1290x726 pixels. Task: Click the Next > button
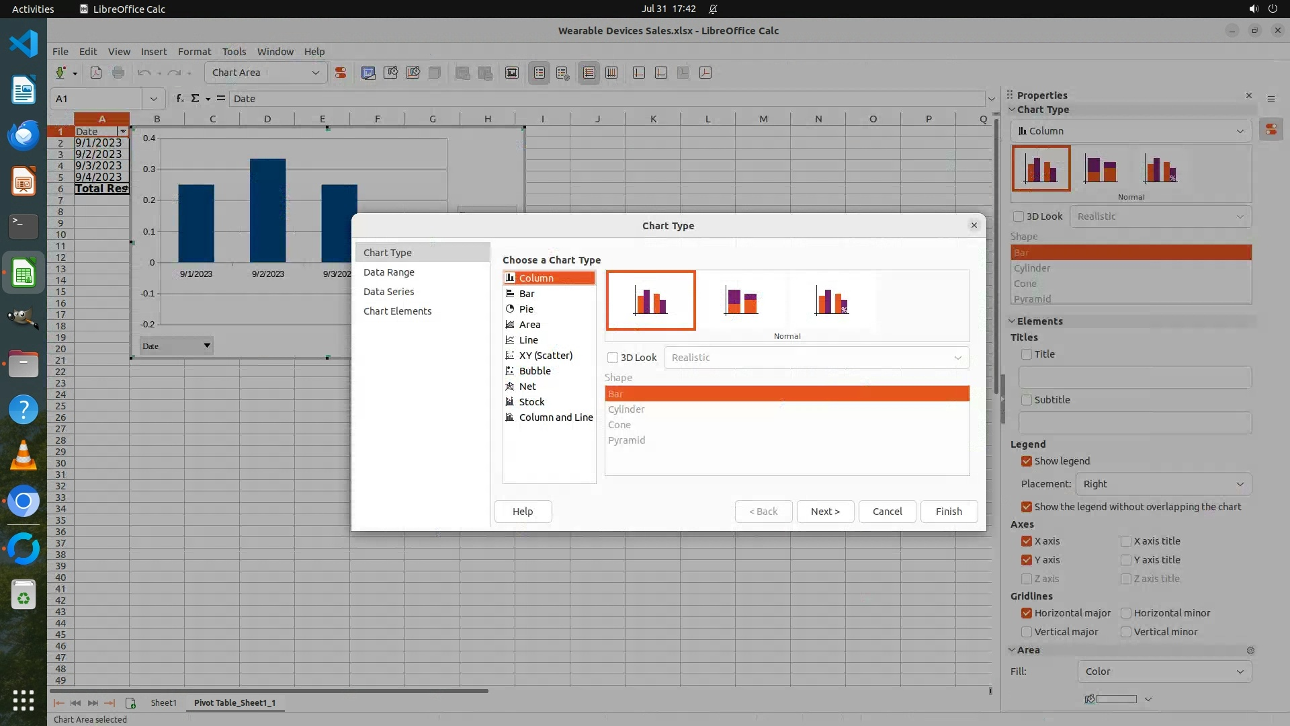[x=824, y=512]
